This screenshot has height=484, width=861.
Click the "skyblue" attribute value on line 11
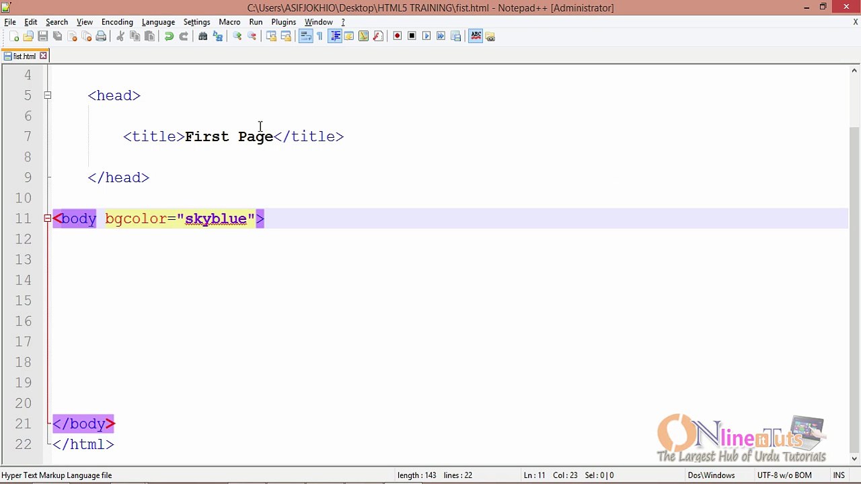(216, 218)
